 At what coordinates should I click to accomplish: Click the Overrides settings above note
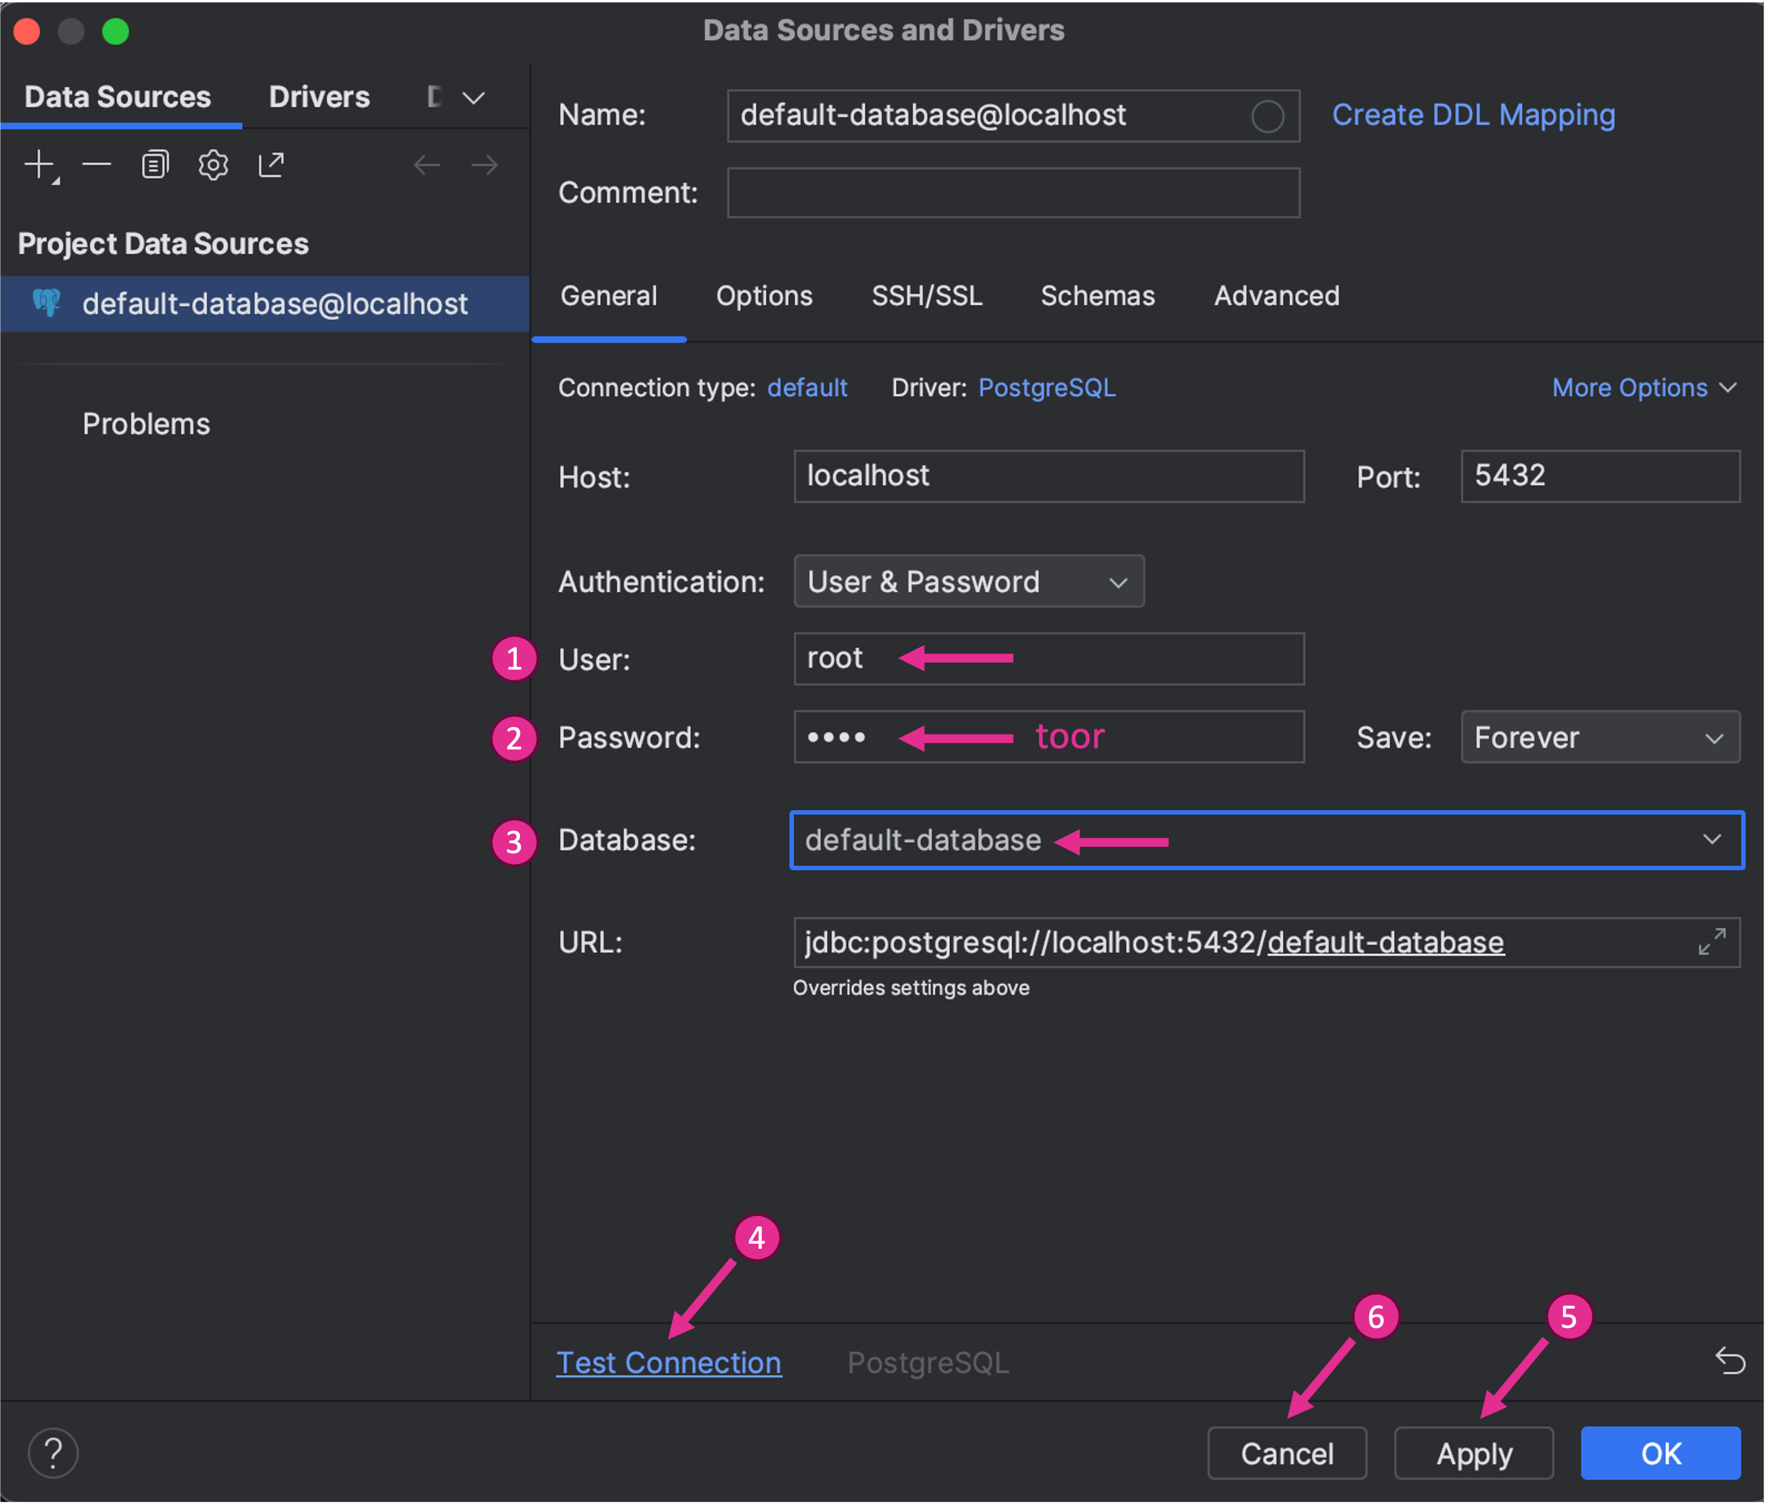click(911, 987)
